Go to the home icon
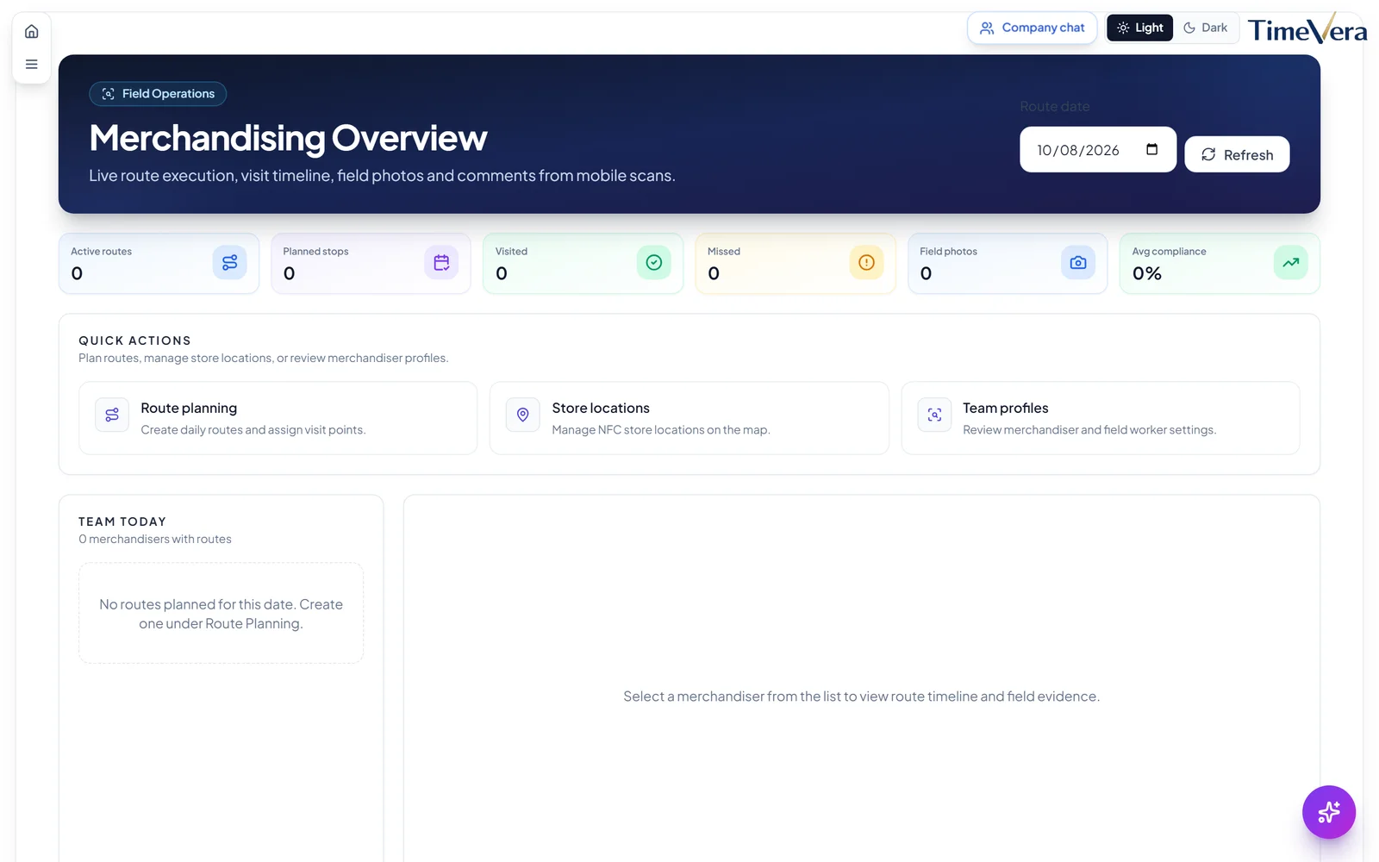 pos(32,32)
